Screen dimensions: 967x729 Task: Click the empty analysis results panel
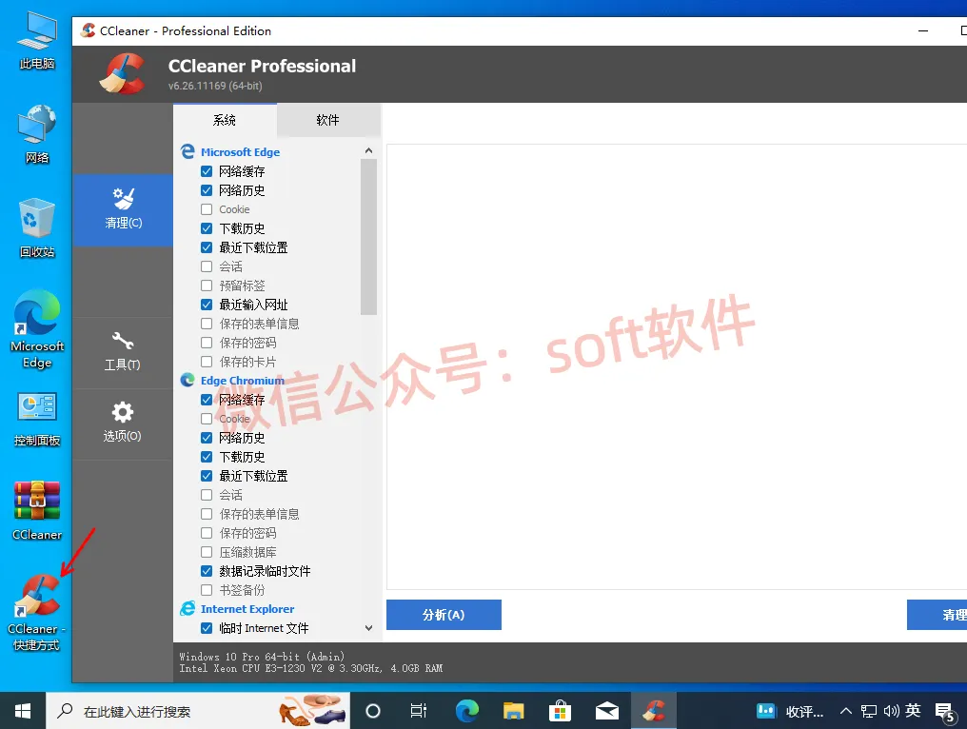(677, 367)
